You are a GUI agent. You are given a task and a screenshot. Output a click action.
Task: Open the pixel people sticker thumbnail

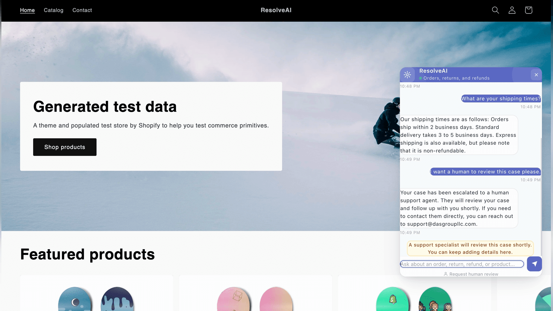435,299
